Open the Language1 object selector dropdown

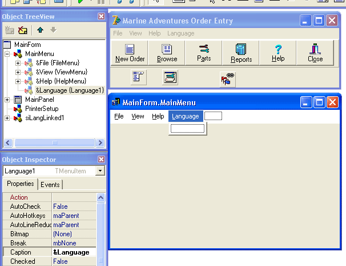point(100,171)
